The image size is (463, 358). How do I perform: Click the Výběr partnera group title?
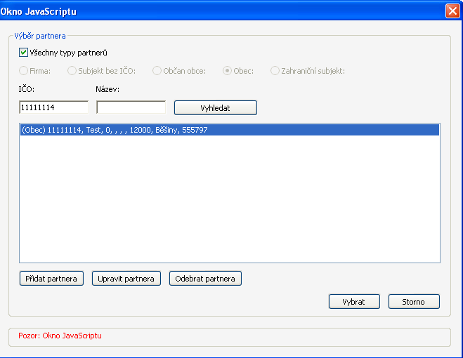tap(40, 36)
